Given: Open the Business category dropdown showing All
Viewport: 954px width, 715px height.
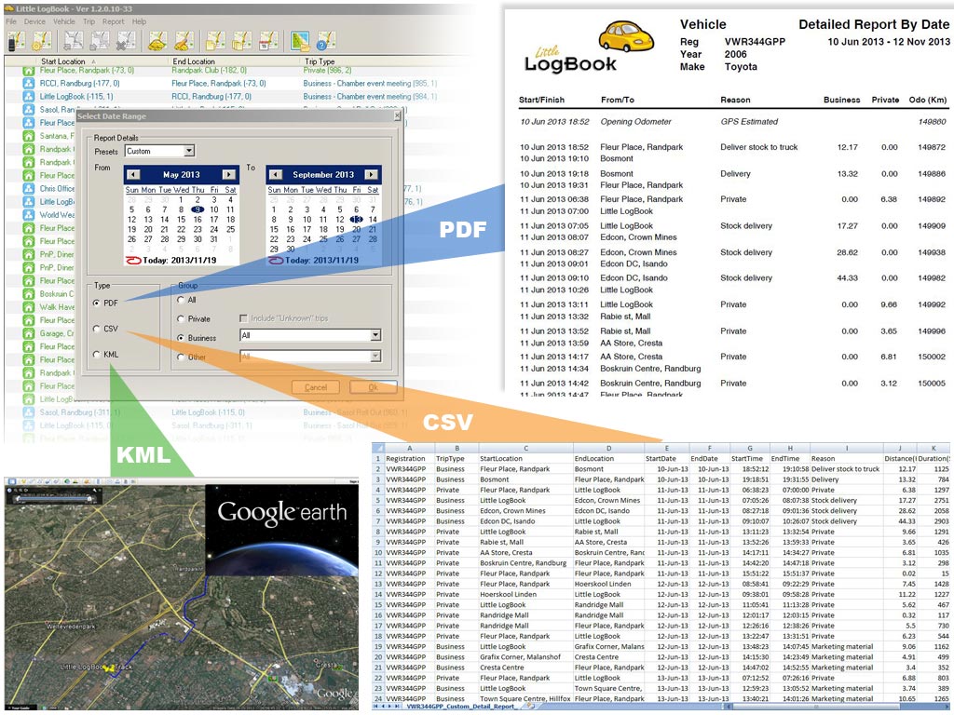Looking at the screenshot, I should [x=310, y=335].
